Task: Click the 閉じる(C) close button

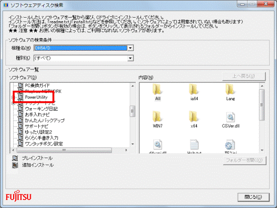Action: tap(253, 197)
